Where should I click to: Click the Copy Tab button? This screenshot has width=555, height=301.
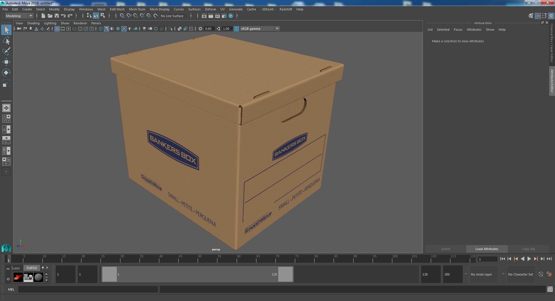pyautogui.click(x=528, y=249)
